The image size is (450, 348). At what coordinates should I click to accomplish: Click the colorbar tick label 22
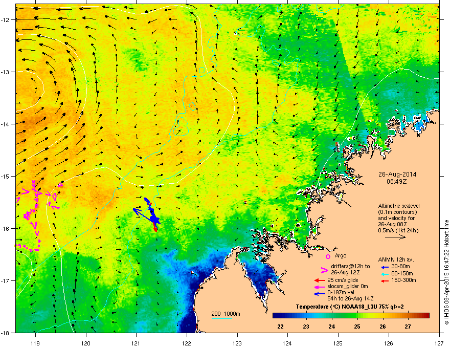click(x=281, y=327)
